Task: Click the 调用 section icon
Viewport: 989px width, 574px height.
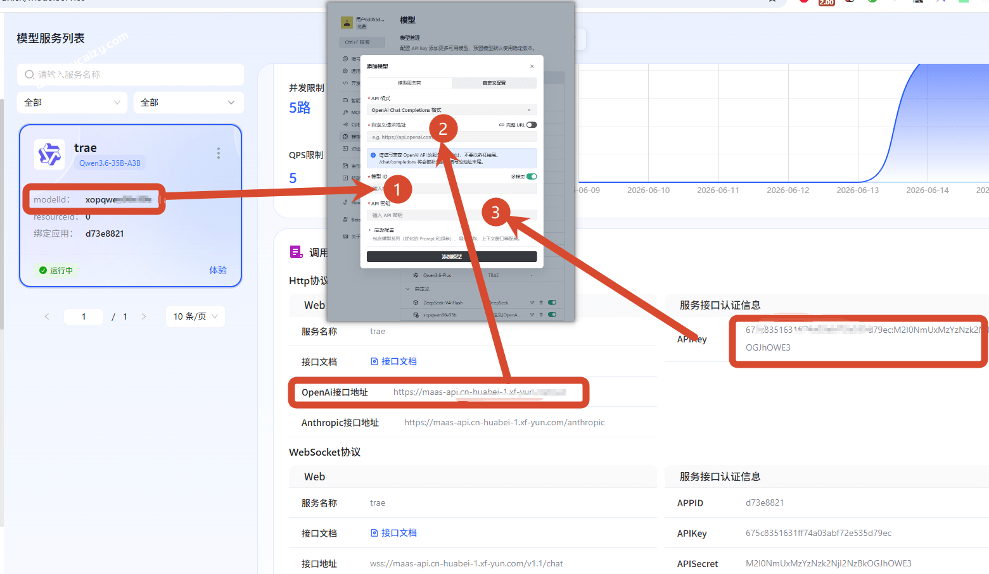Action: (x=296, y=252)
